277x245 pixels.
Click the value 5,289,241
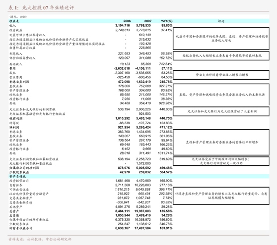143,206
